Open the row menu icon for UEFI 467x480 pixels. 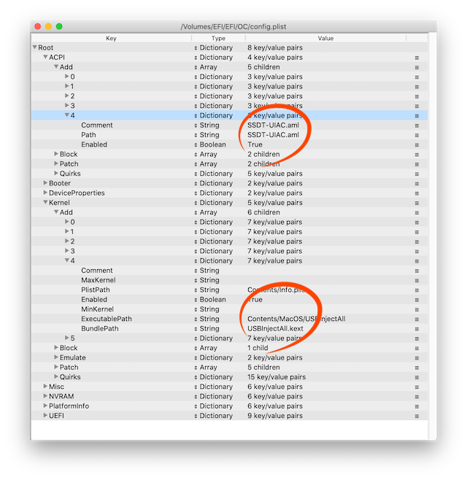pyautogui.click(x=417, y=416)
